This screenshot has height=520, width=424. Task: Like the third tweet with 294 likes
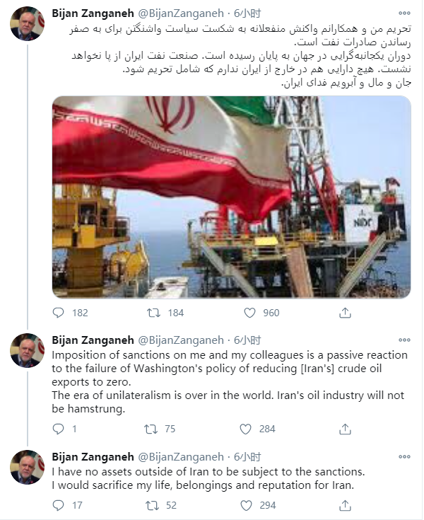(x=246, y=505)
